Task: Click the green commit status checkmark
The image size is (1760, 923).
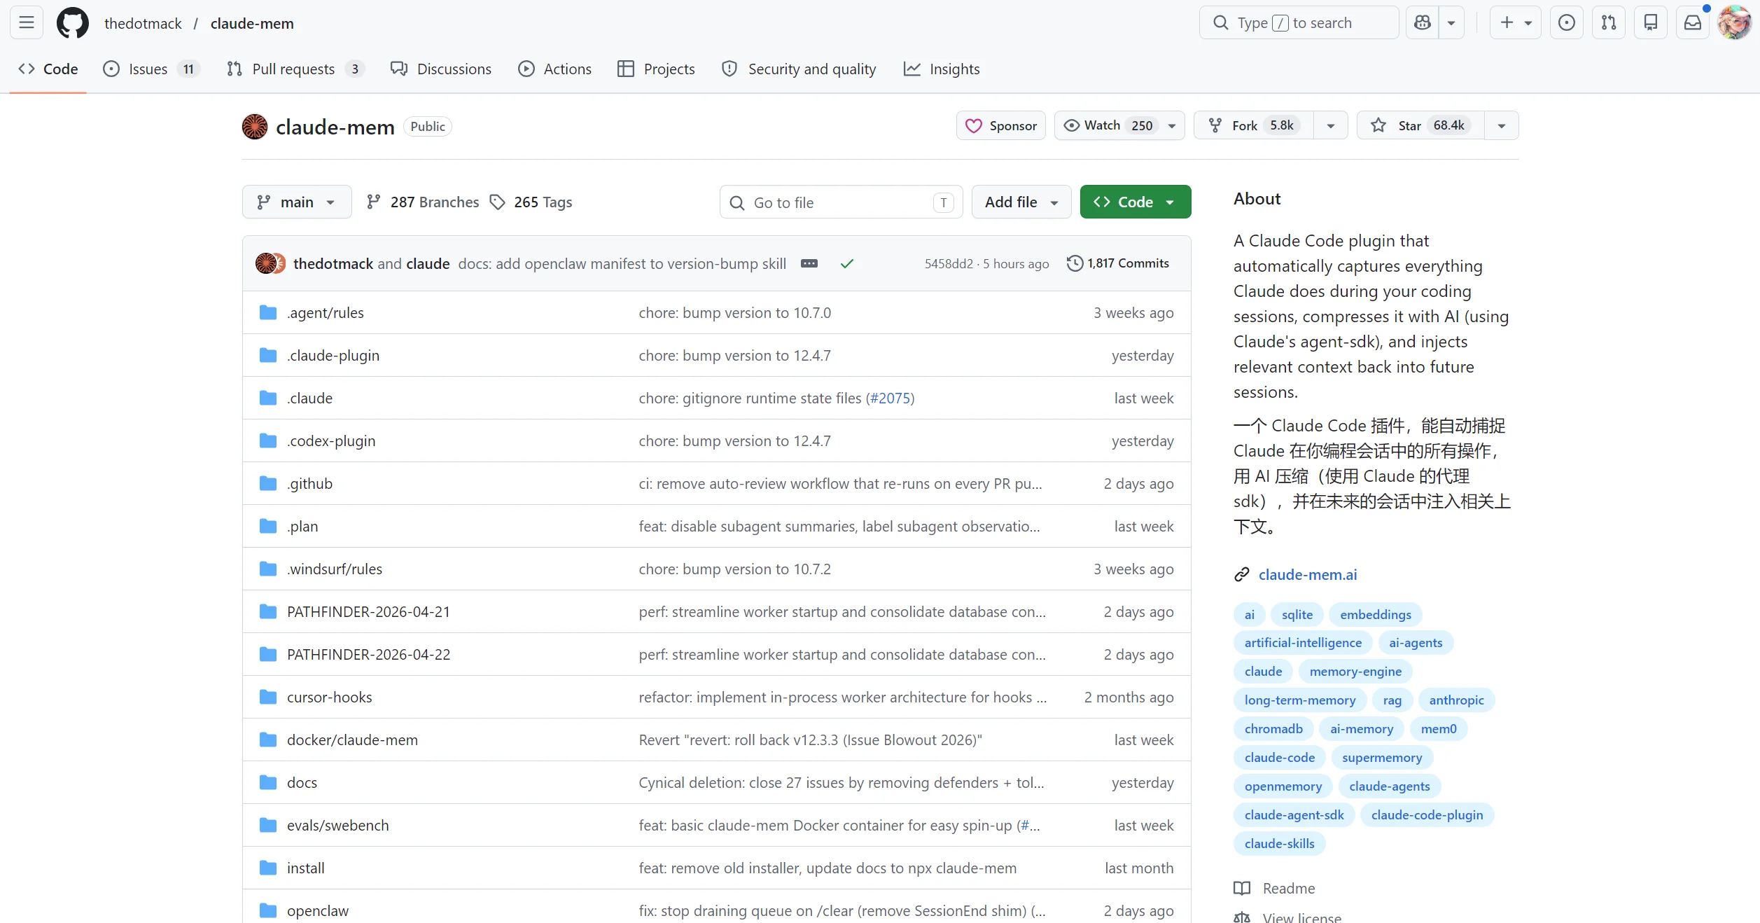Action: pyautogui.click(x=847, y=263)
